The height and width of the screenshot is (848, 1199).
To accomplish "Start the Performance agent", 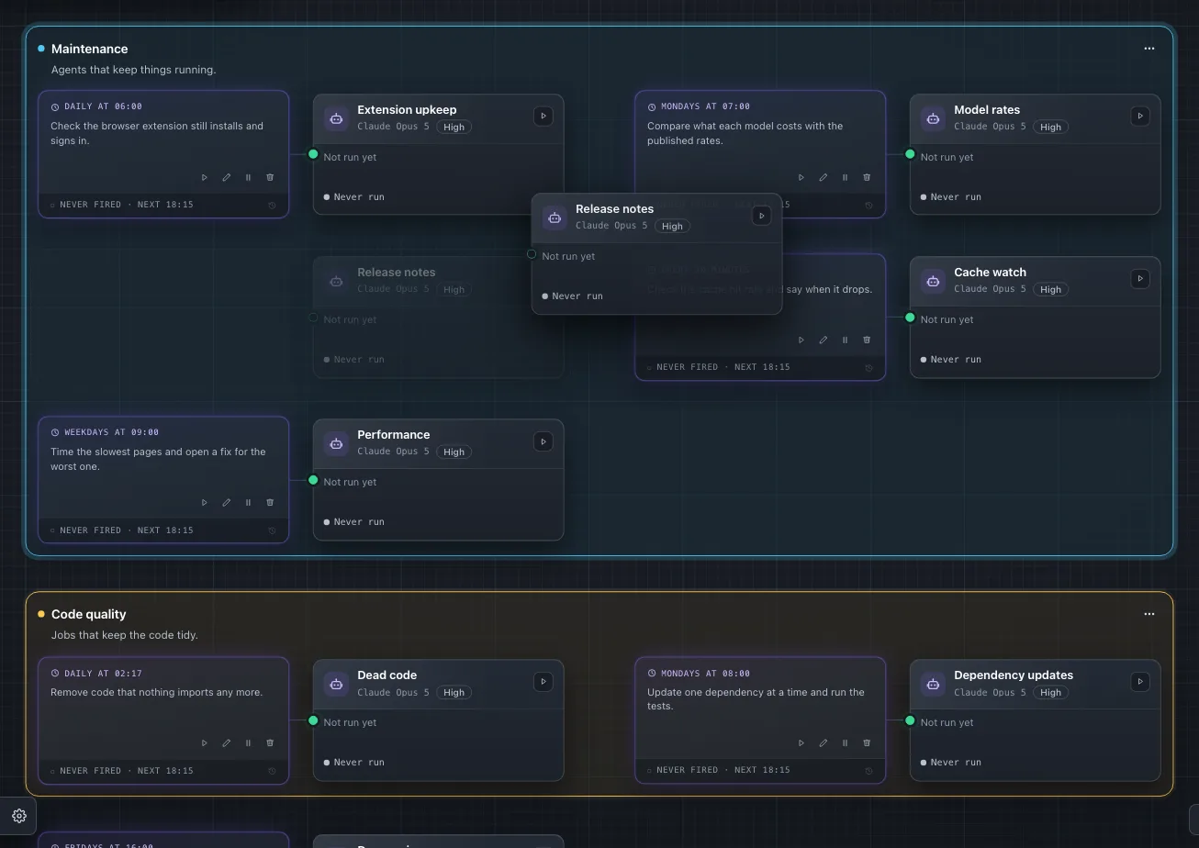I will 543,441.
